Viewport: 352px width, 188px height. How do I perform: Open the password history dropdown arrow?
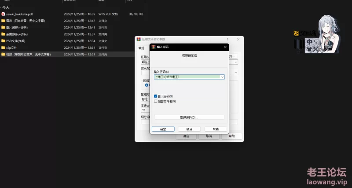click(x=222, y=77)
